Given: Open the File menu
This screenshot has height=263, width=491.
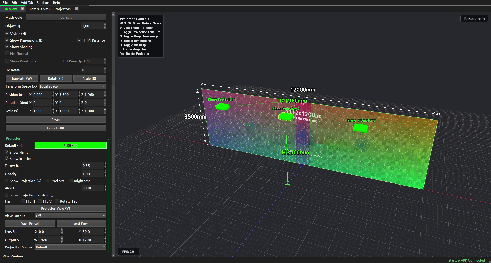Looking at the screenshot, I should pos(5,3).
